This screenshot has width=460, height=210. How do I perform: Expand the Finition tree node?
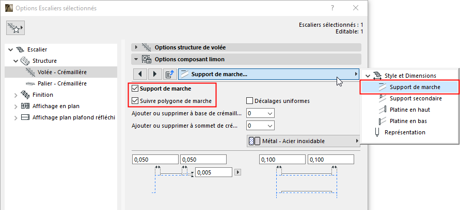(x=16, y=95)
